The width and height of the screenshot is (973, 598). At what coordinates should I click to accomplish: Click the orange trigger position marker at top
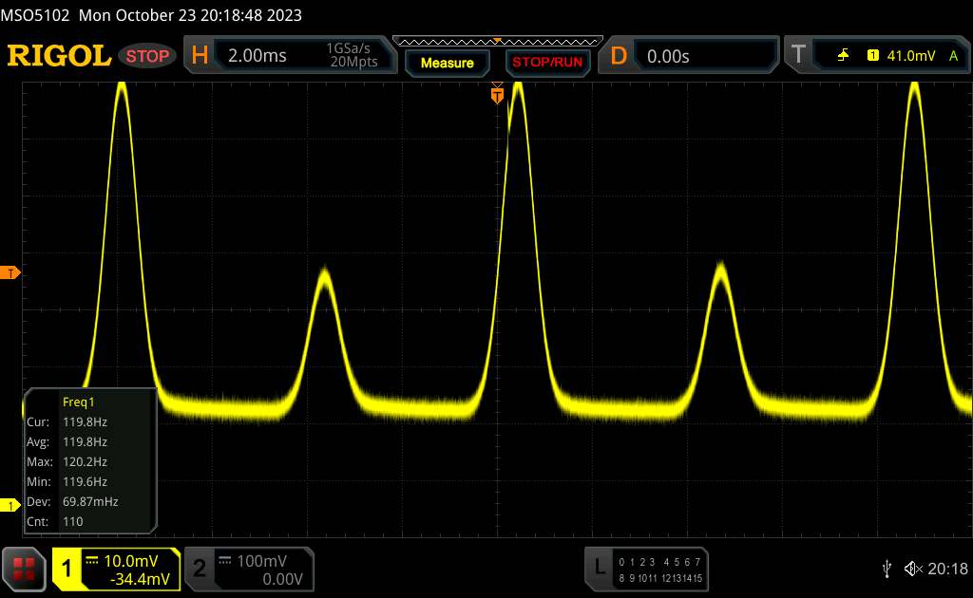click(x=496, y=94)
